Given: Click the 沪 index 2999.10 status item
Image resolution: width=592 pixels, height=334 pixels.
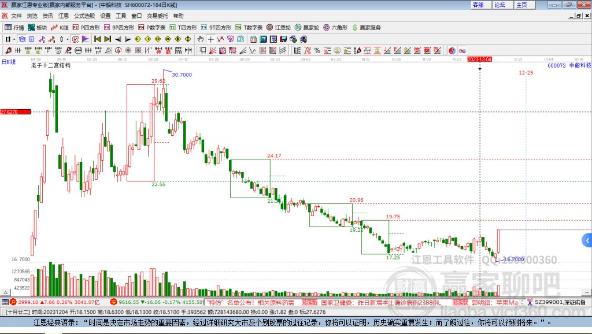Looking at the screenshot, I should [55, 302].
